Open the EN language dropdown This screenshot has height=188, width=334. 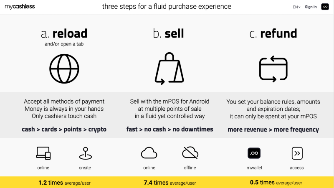(296, 7)
